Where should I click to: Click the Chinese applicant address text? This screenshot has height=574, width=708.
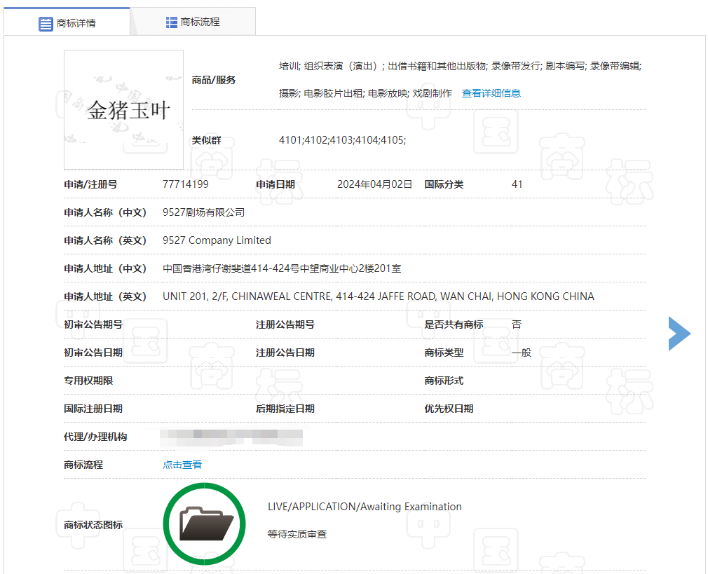(282, 268)
